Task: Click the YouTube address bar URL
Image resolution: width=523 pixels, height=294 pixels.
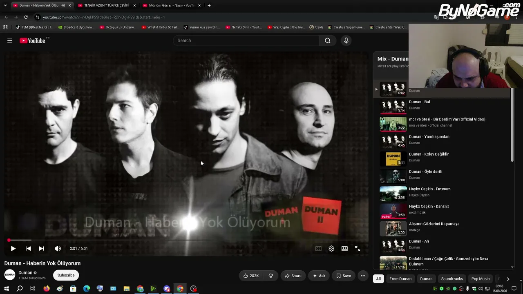Action: pos(104,17)
